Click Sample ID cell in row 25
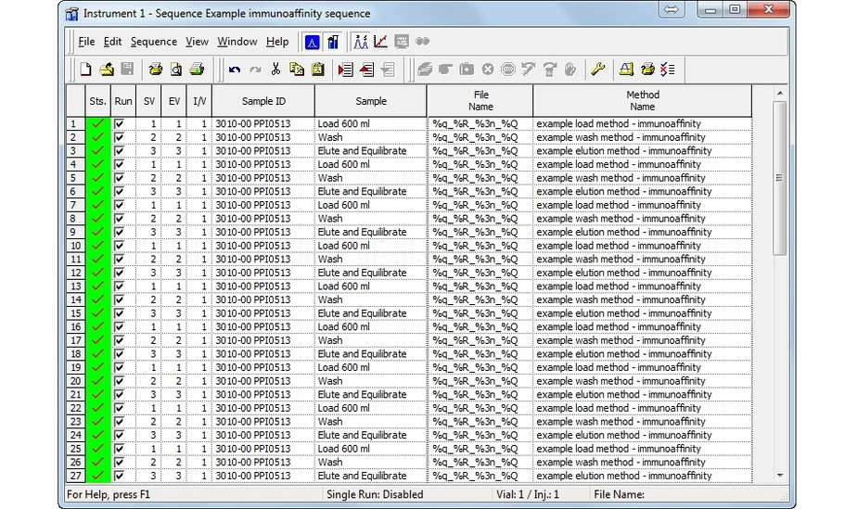Screen dimensions: 845x509 pos(263,449)
